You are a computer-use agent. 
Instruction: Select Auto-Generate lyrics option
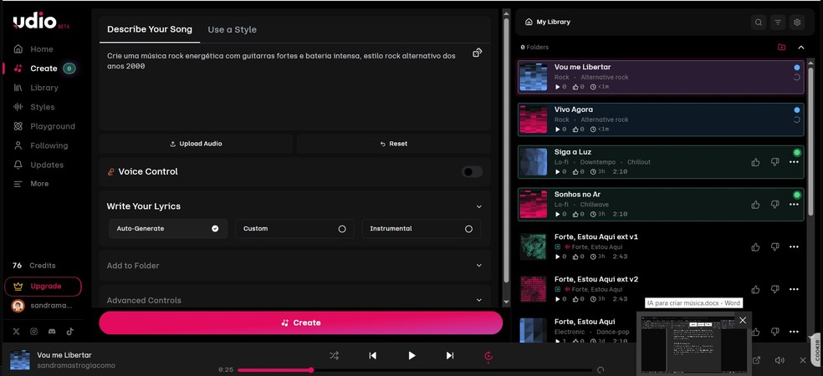point(168,229)
